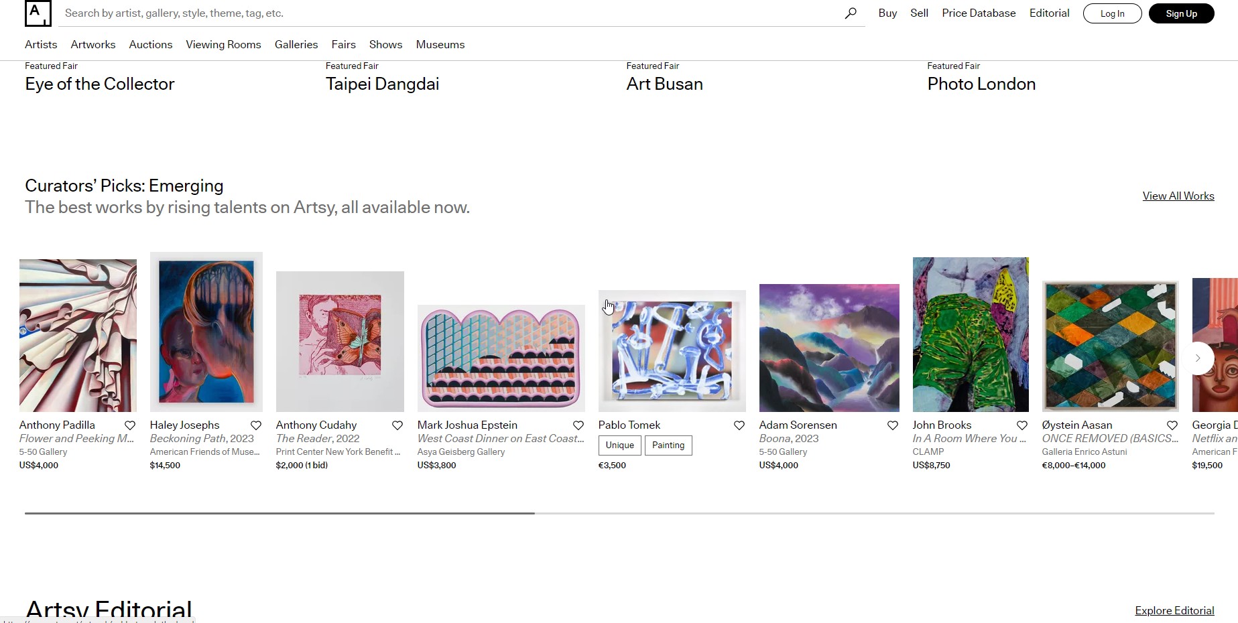The image size is (1238, 623).
Task: Click the Painting tag on Pablo Tomek
Action: tap(668, 445)
